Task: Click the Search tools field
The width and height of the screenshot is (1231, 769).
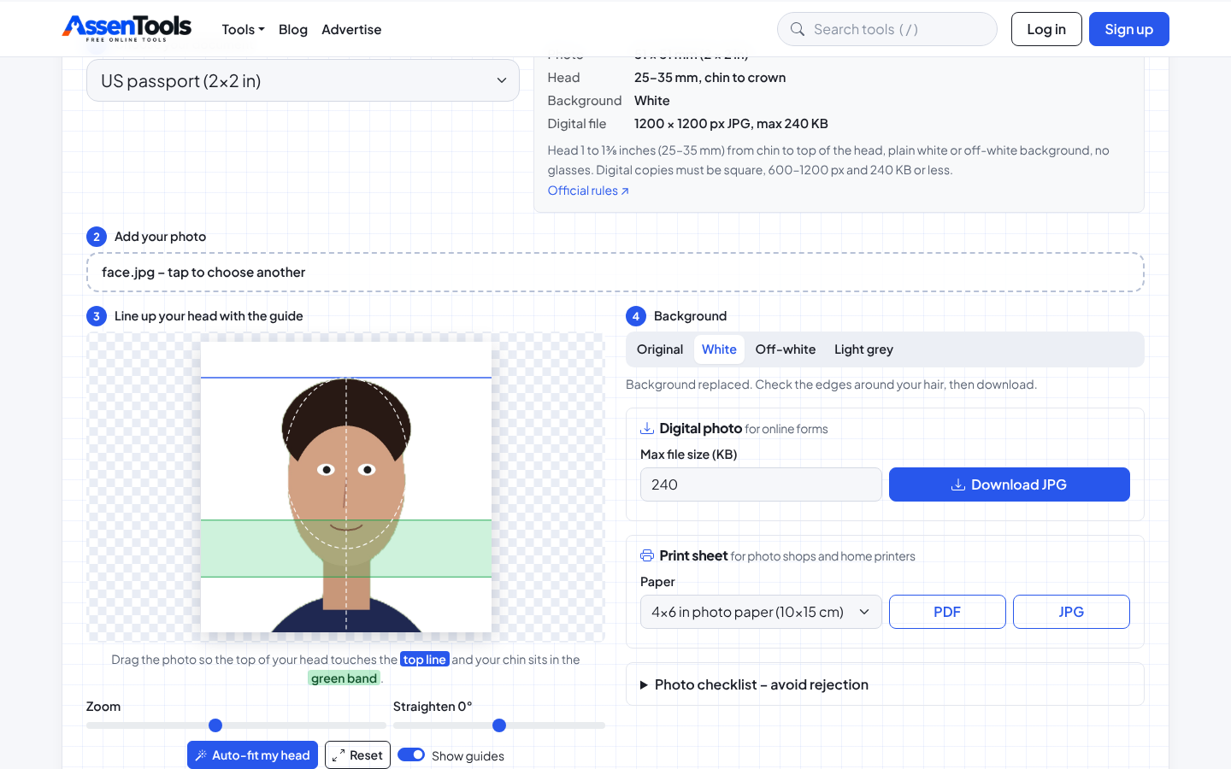Action: (x=887, y=29)
